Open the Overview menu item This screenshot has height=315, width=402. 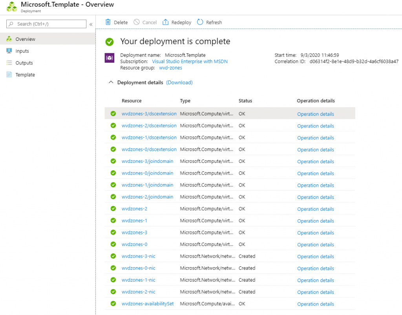coord(48,39)
